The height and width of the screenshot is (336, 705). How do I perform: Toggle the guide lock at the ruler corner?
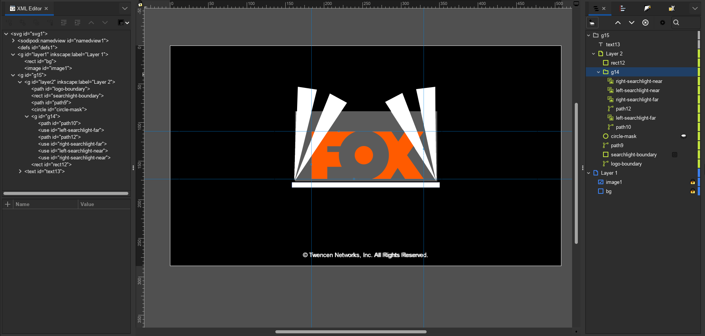[140, 4]
